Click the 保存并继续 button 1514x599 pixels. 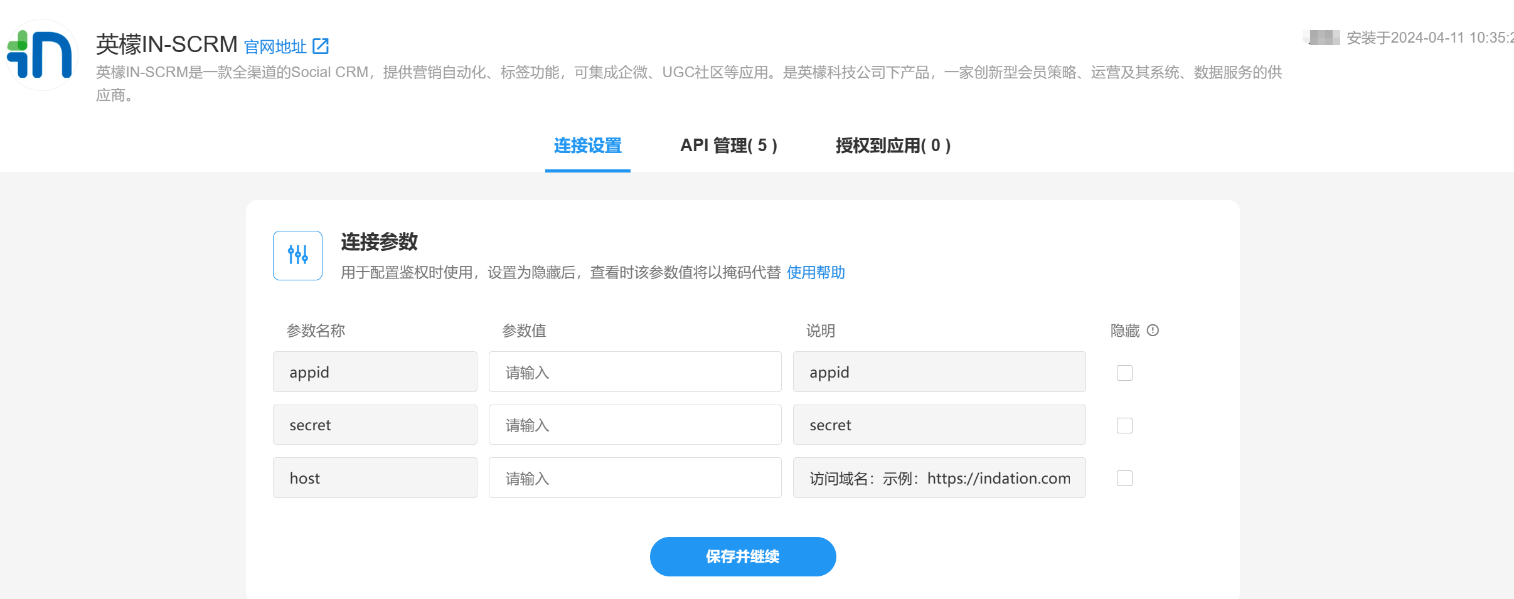(x=743, y=556)
